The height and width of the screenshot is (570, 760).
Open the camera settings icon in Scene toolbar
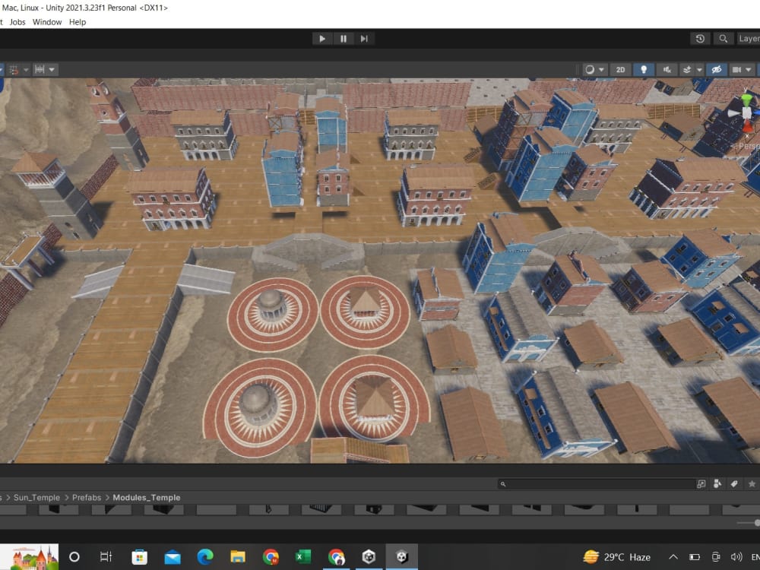point(736,69)
